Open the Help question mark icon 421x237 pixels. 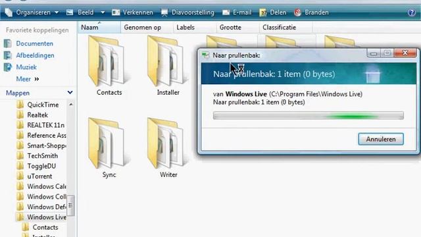tap(411, 13)
